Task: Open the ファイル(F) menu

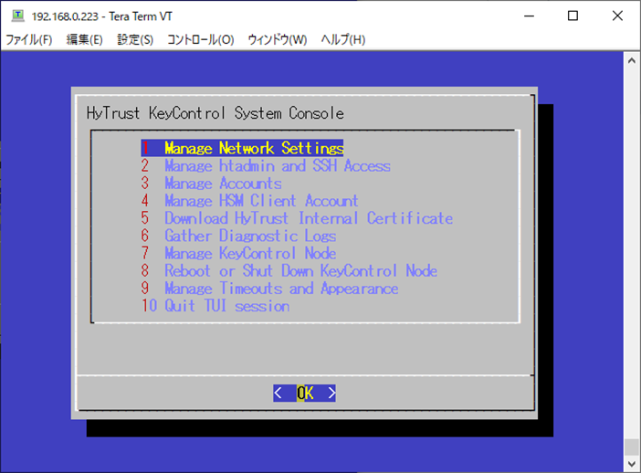Action: [29, 39]
